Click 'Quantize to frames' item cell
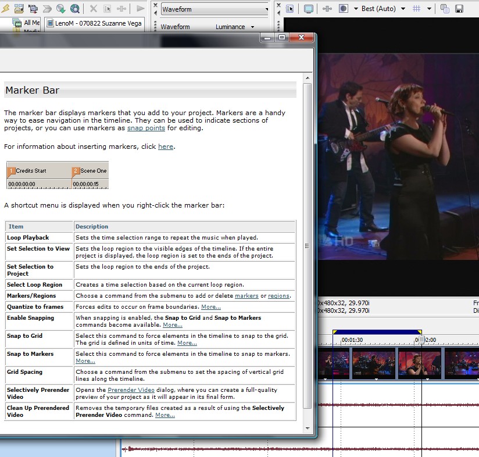 39,307
